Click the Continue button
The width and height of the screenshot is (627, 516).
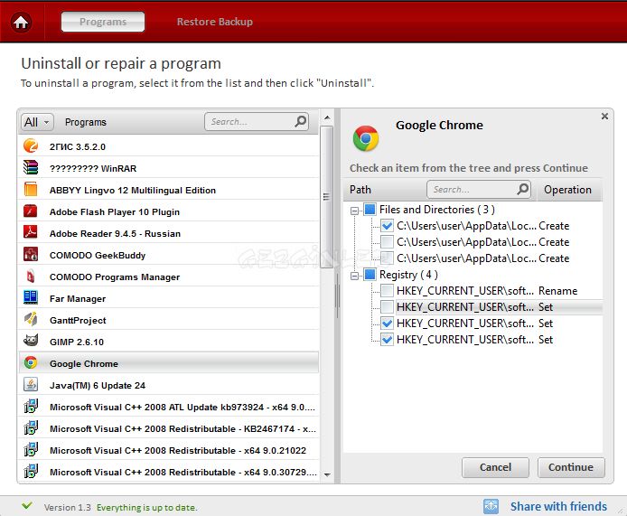tap(571, 467)
